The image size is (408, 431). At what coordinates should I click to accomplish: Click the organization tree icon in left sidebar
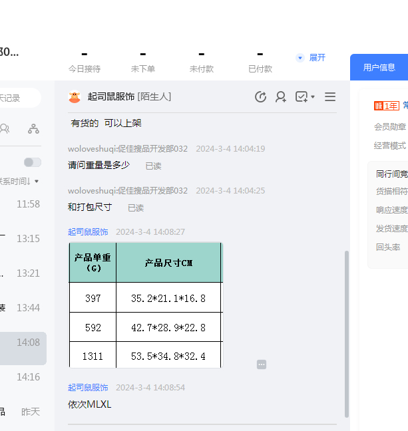33,129
